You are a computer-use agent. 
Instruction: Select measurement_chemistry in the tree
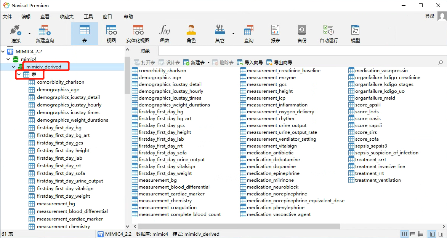point(63,227)
